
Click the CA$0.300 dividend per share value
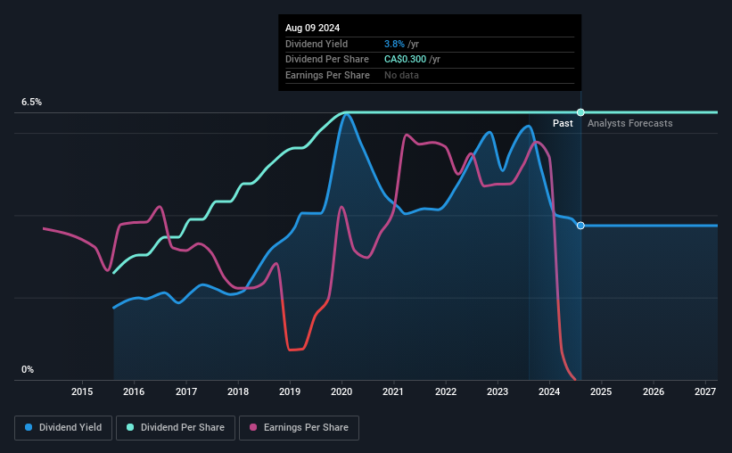point(405,60)
